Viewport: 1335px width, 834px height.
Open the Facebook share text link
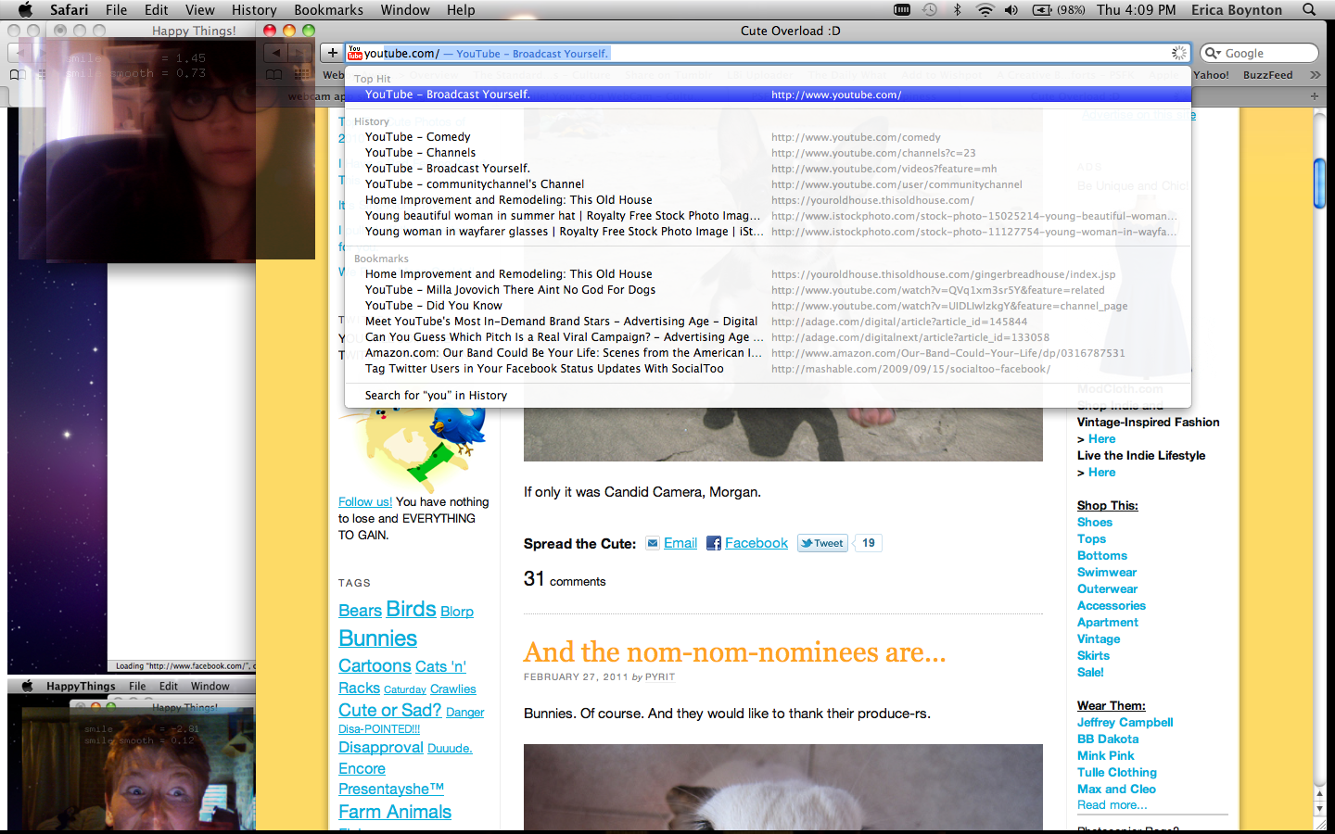[756, 543]
